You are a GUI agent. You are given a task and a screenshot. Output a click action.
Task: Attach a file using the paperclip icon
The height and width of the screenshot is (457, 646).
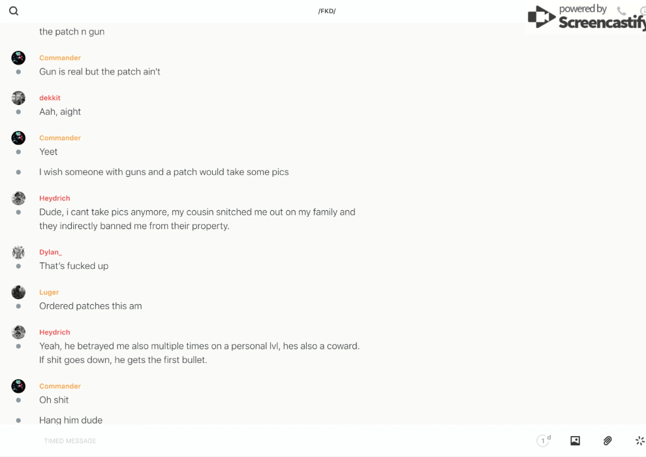click(608, 441)
